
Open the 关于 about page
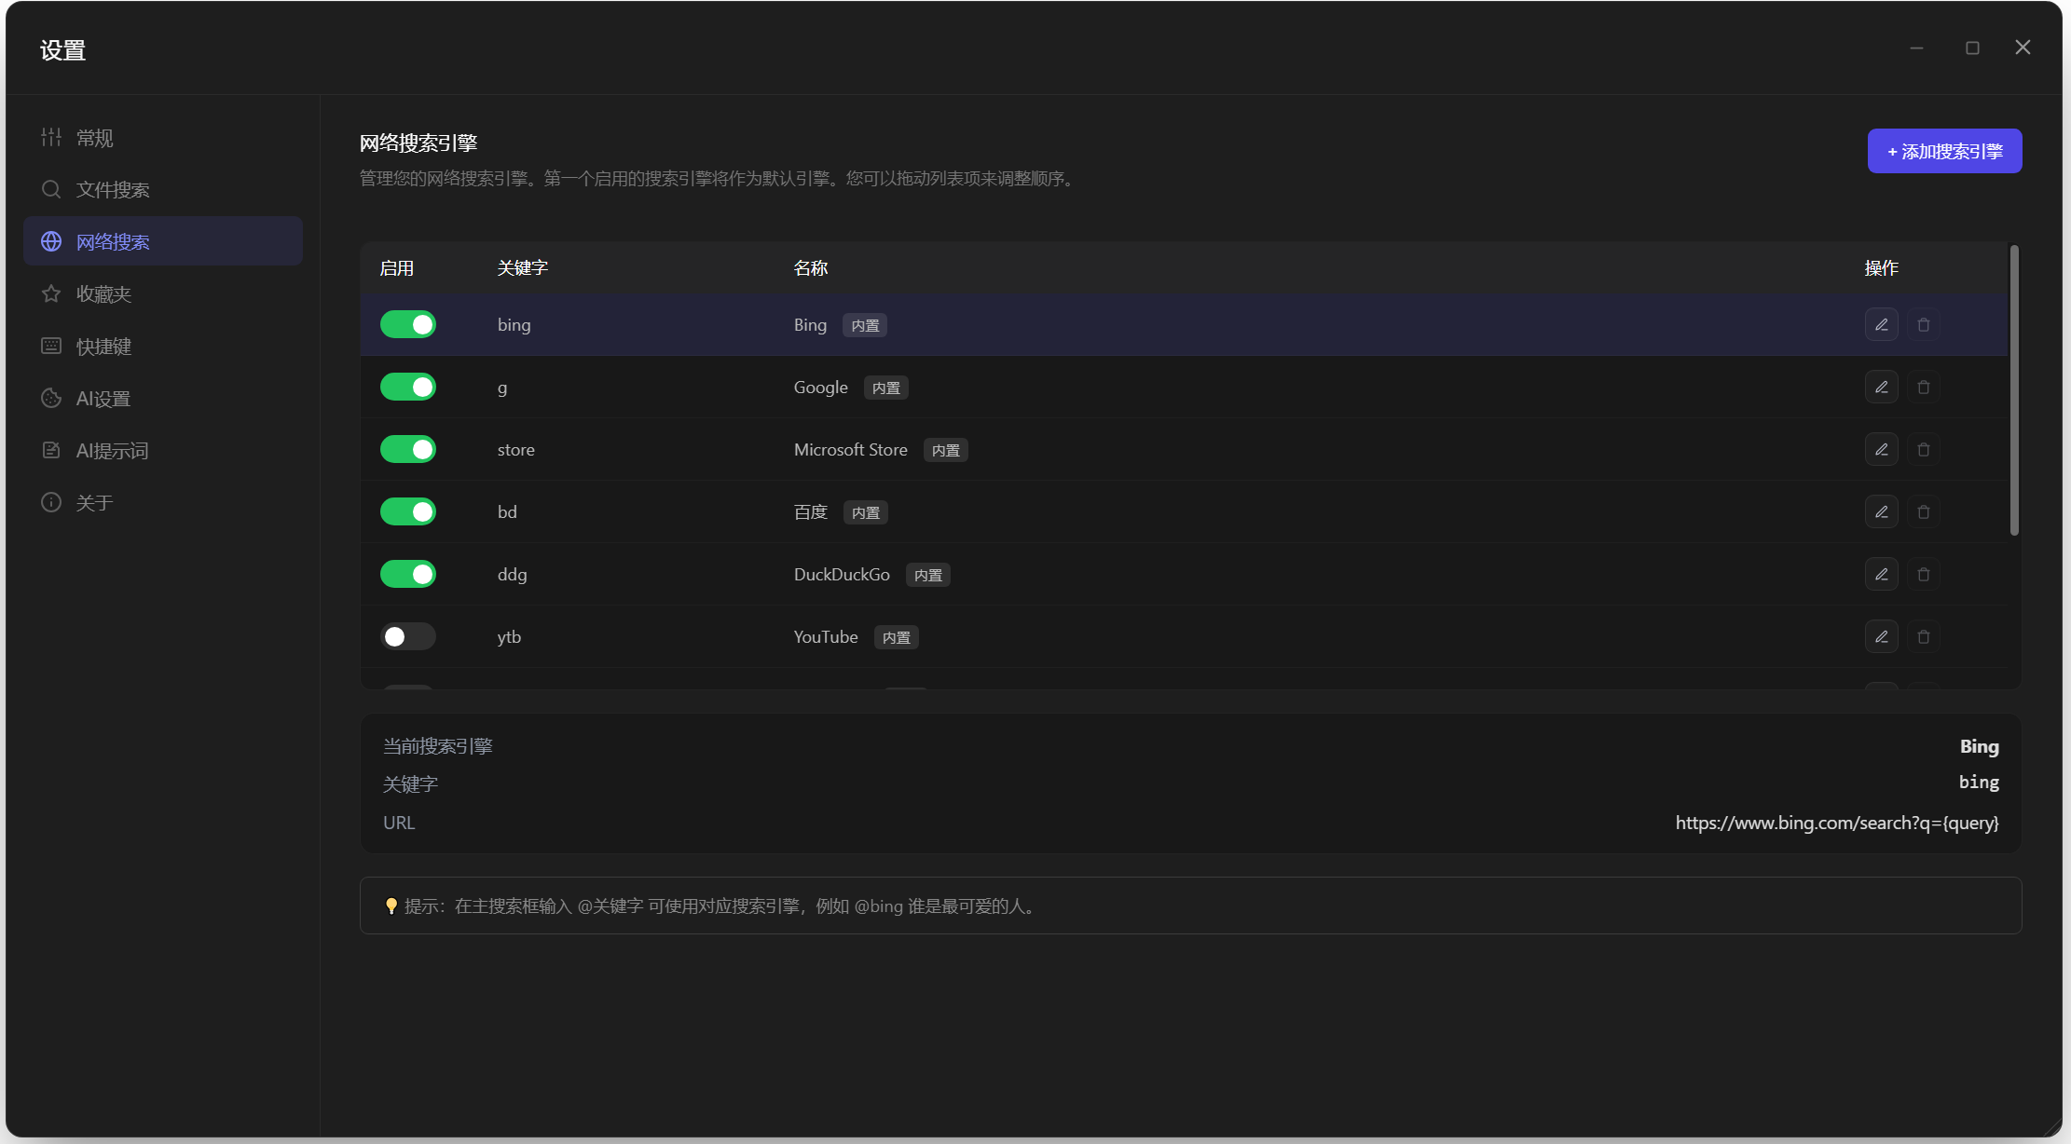coord(163,502)
